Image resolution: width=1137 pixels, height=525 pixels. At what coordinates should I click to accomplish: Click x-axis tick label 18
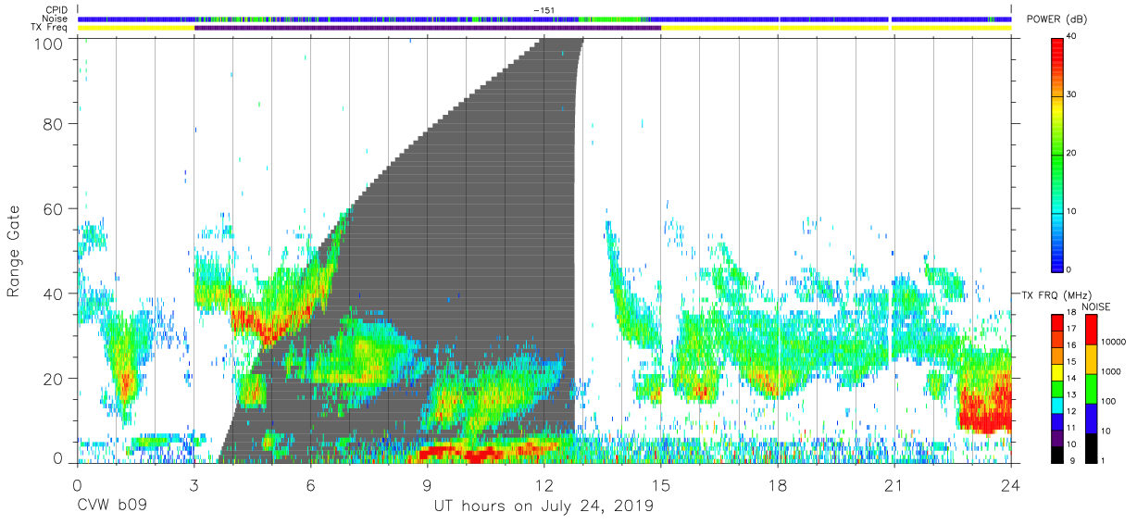click(x=778, y=484)
